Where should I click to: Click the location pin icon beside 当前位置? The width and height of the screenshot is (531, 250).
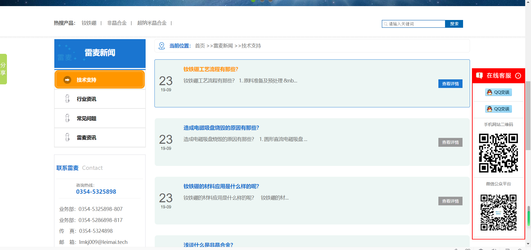coord(162,46)
